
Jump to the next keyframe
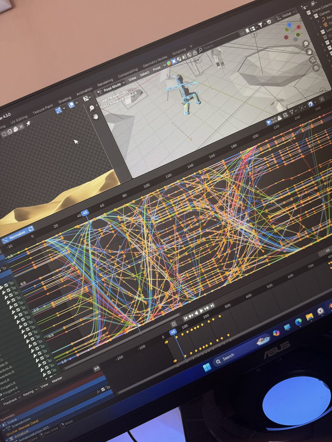(207, 309)
